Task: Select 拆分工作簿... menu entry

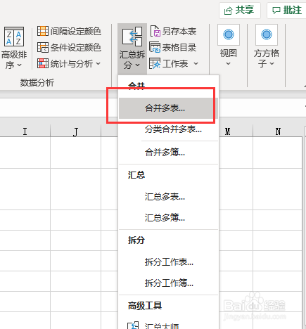Action: [168, 283]
